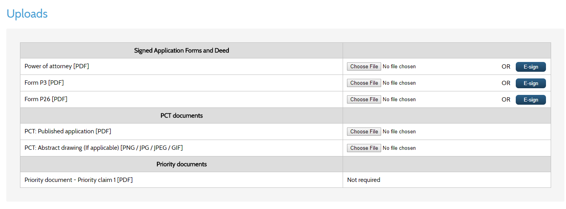The image size is (566, 209).
Task: Click 'No file chosen' in Form P26 row
Action: (399, 100)
